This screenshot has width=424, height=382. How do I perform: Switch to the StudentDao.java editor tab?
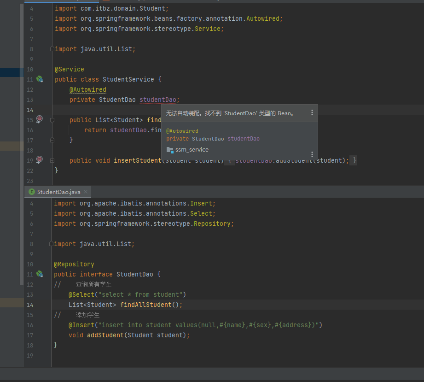[x=58, y=192]
